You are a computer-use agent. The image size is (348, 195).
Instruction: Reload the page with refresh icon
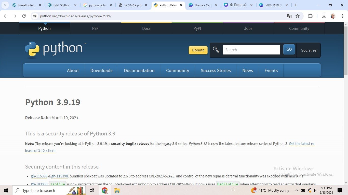pos(24,16)
